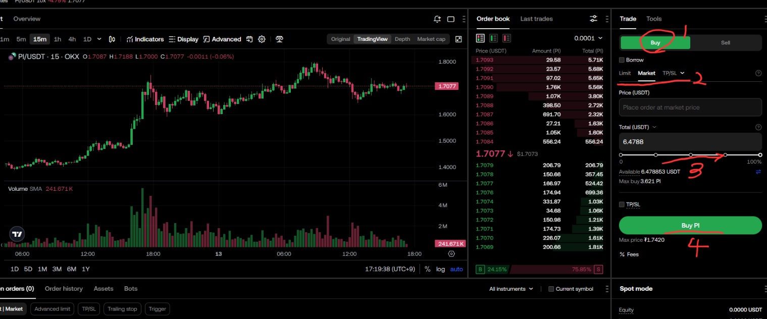The height and width of the screenshot is (319, 767).
Task: Click the chart settings gear icon
Action: coord(262,39)
